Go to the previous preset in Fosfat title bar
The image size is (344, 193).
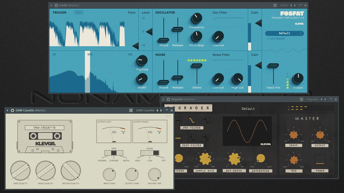click(x=291, y=5)
